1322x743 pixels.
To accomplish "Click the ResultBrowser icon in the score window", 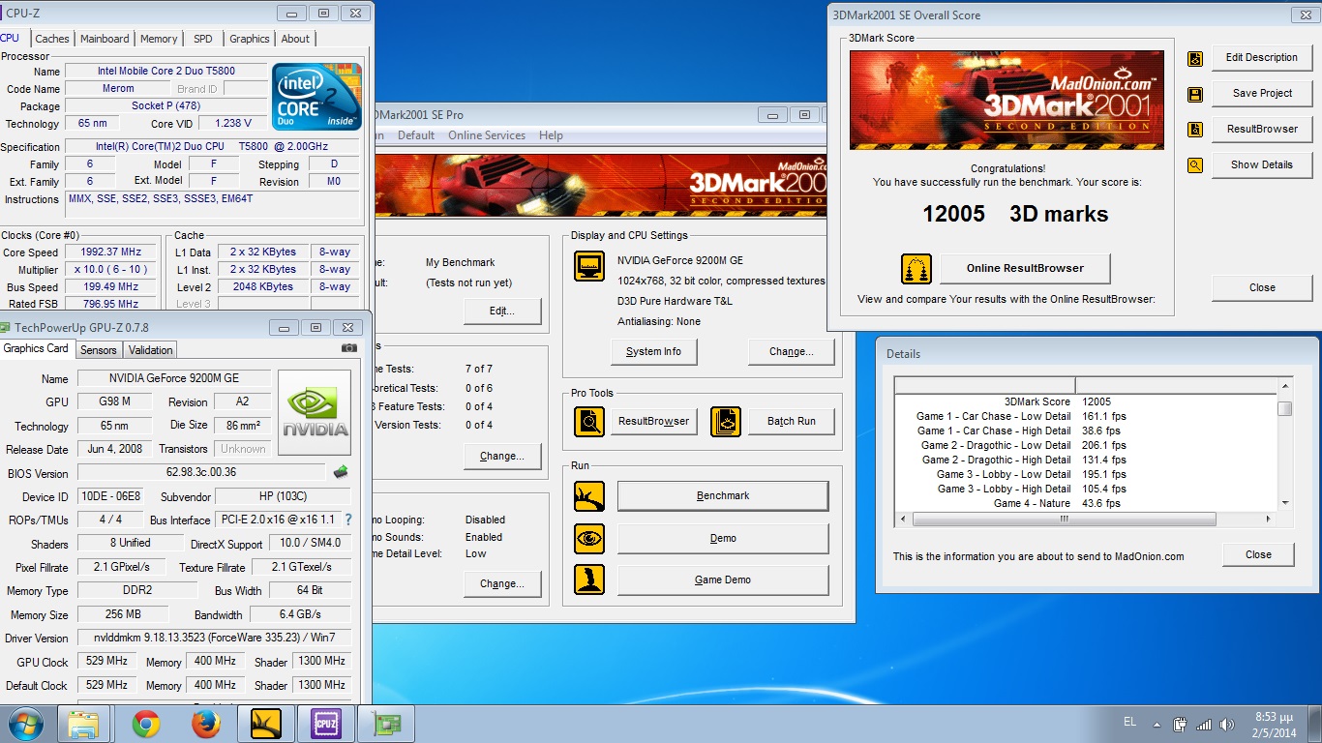I will [x=1195, y=129].
